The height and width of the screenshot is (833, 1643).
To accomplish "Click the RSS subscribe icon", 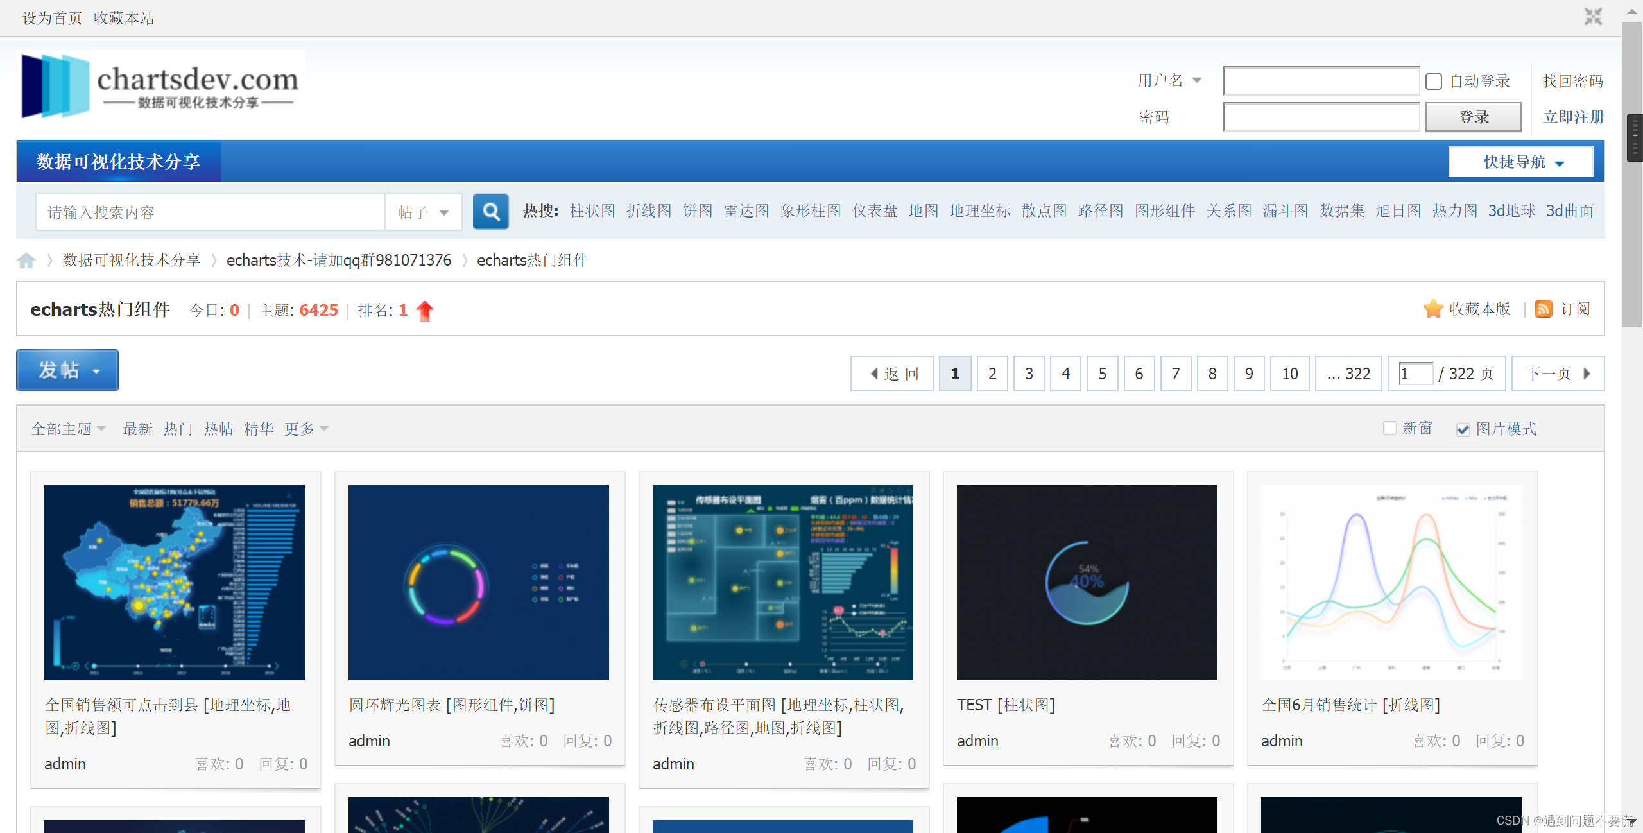I will [x=1543, y=309].
